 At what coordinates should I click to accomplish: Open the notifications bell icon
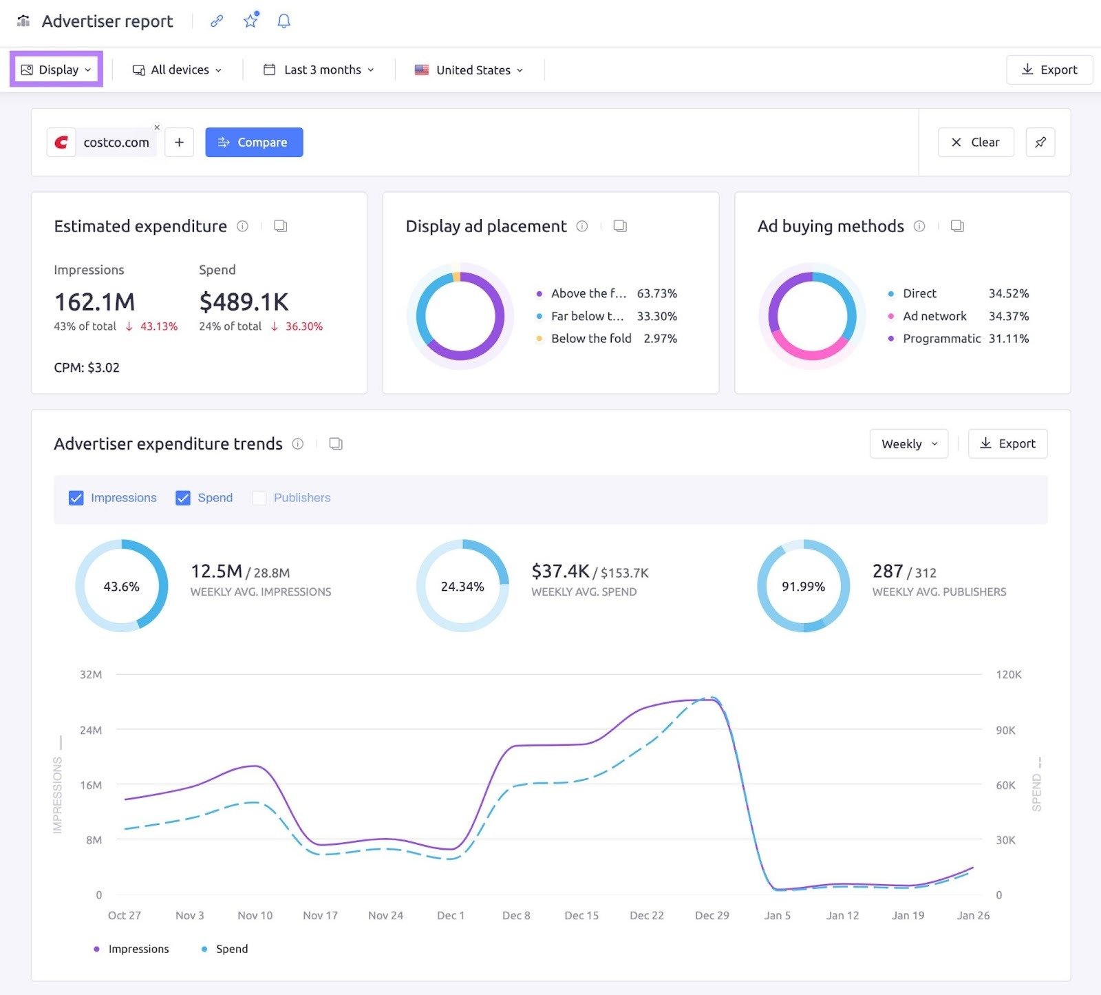click(283, 21)
